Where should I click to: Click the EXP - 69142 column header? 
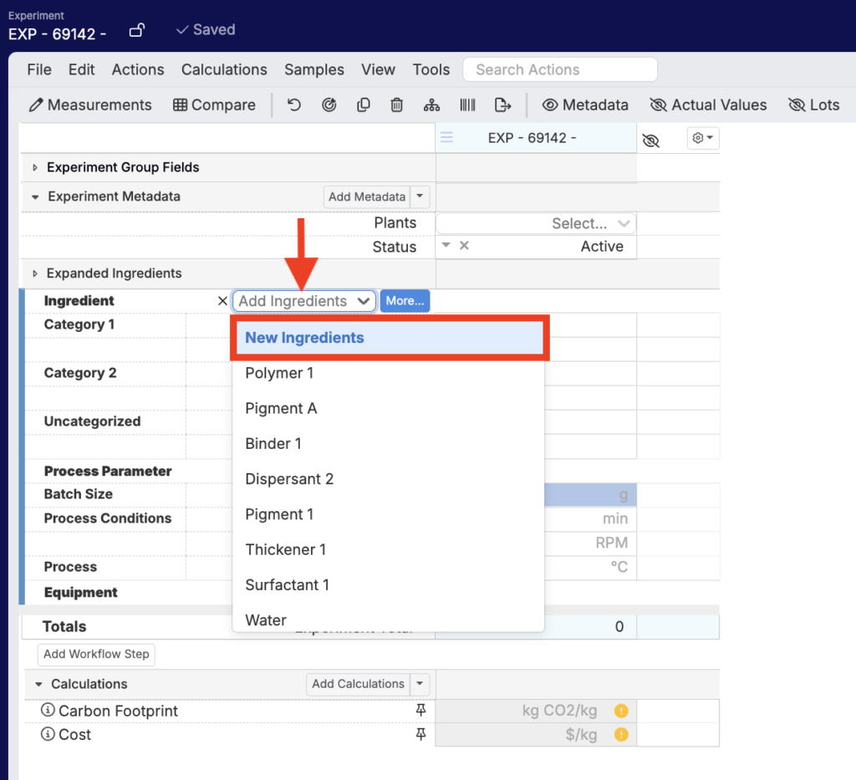(x=536, y=138)
